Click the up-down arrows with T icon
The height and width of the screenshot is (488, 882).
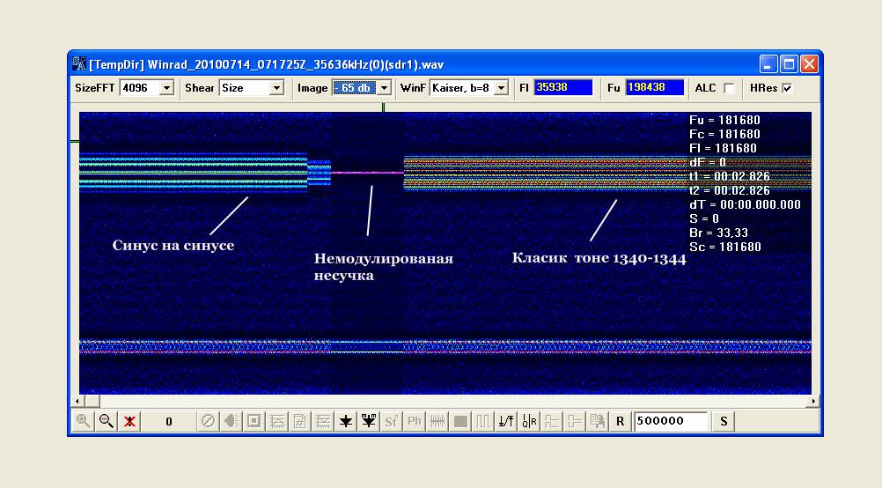pyautogui.click(x=506, y=421)
